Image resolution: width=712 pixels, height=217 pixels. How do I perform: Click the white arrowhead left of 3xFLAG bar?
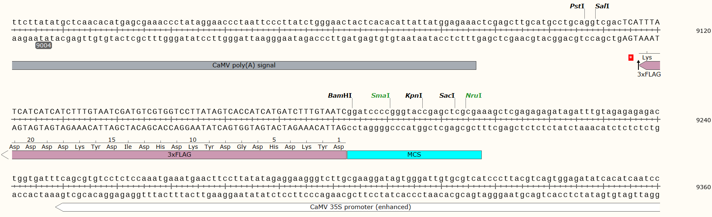(5, 155)
